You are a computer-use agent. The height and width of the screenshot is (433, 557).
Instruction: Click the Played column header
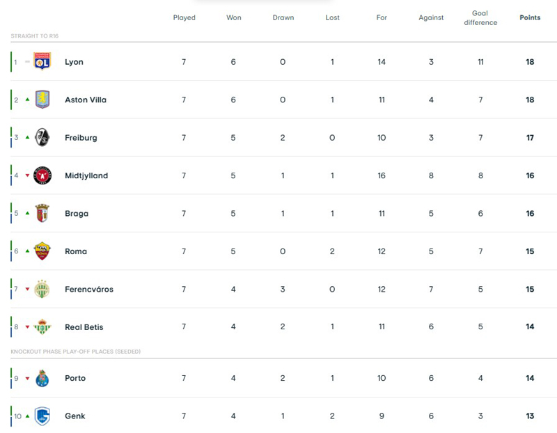(x=184, y=17)
